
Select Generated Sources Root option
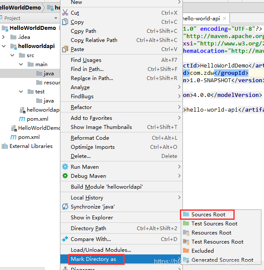point(221,260)
